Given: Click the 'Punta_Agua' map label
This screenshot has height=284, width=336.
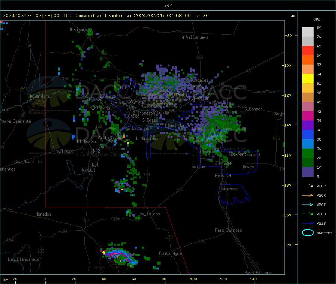Looking at the screenshot, I should pos(170,253).
